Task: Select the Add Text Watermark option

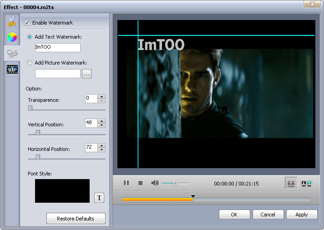Action: [30, 37]
